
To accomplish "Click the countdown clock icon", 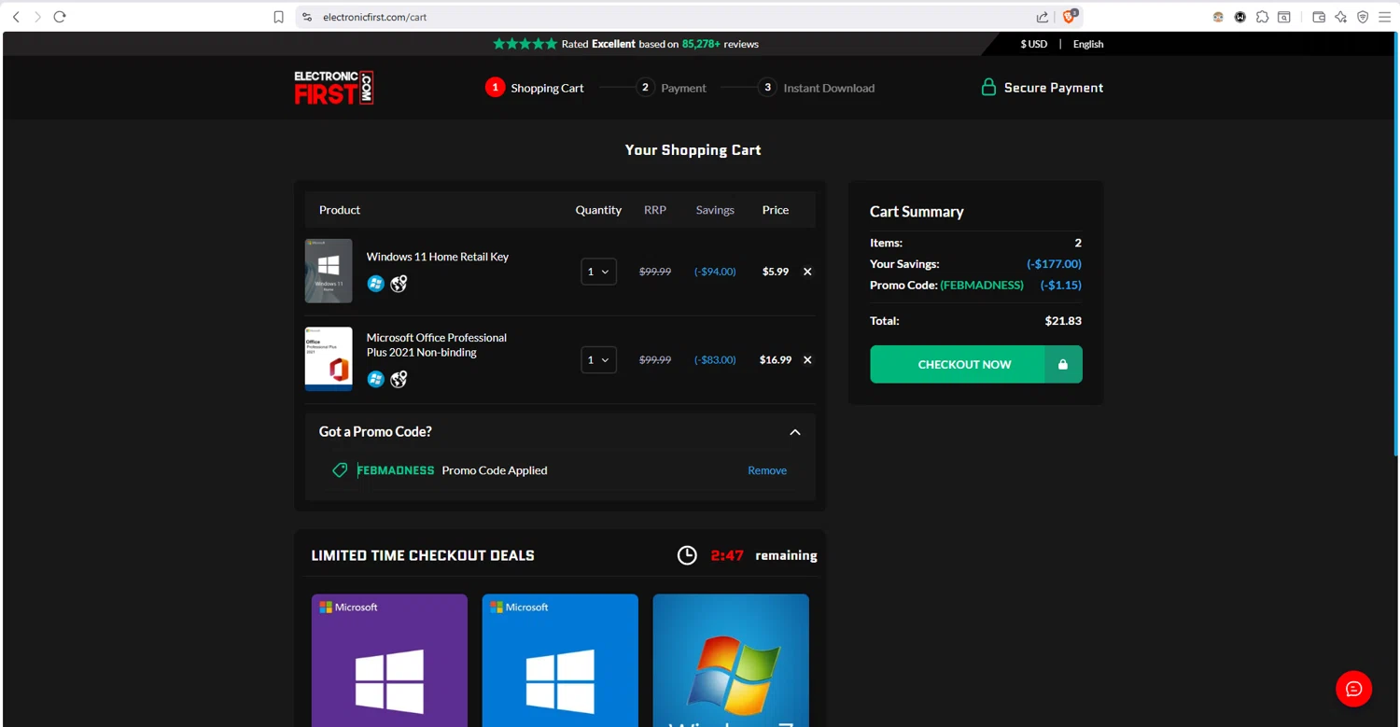I will click(687, 555).
